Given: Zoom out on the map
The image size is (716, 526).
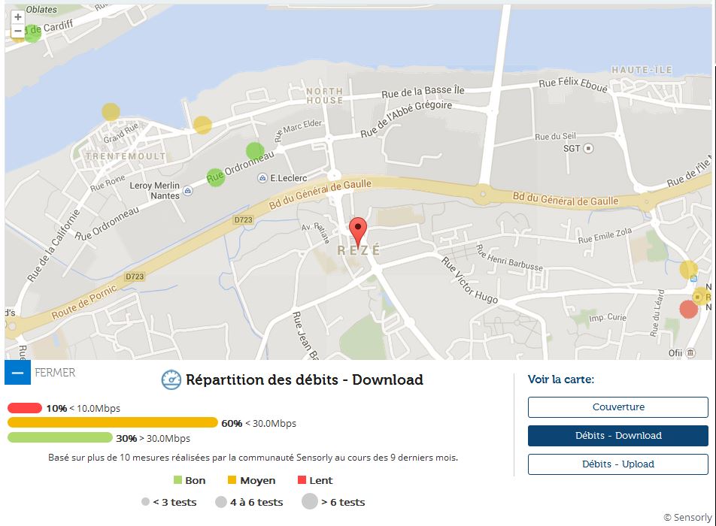Looking at the screenshot, I should pos(18,31).
